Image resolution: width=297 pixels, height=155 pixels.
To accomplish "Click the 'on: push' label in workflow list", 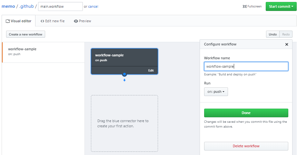I will click(14, 54).
